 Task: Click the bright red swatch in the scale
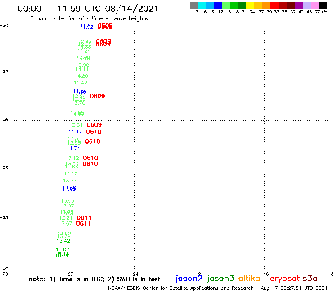[x=274, y=5]
